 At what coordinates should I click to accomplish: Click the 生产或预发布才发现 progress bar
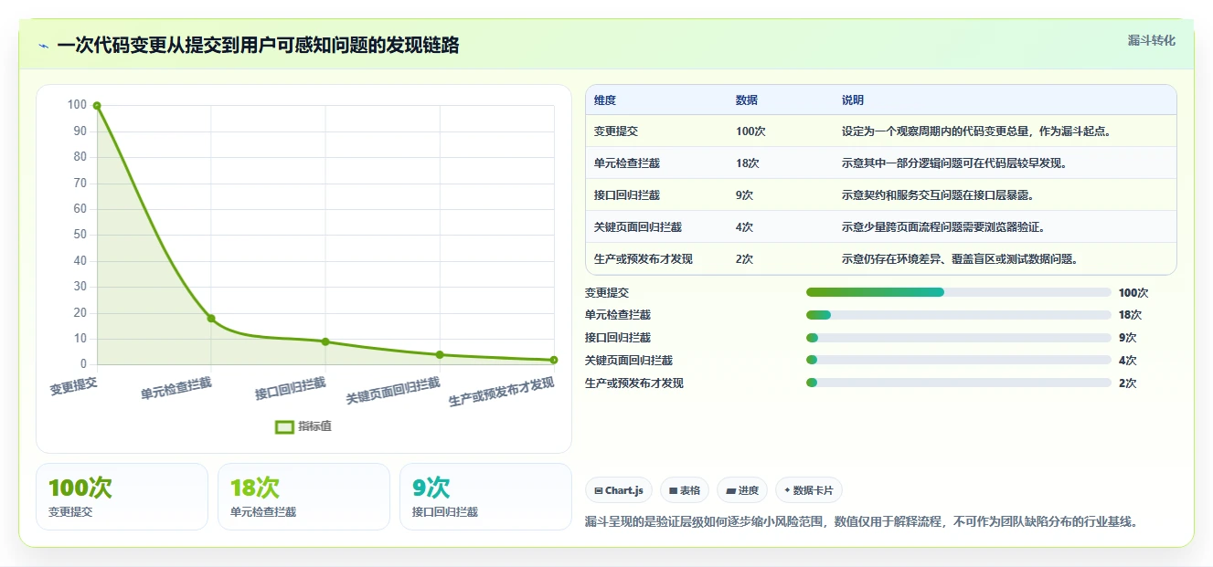959,383
